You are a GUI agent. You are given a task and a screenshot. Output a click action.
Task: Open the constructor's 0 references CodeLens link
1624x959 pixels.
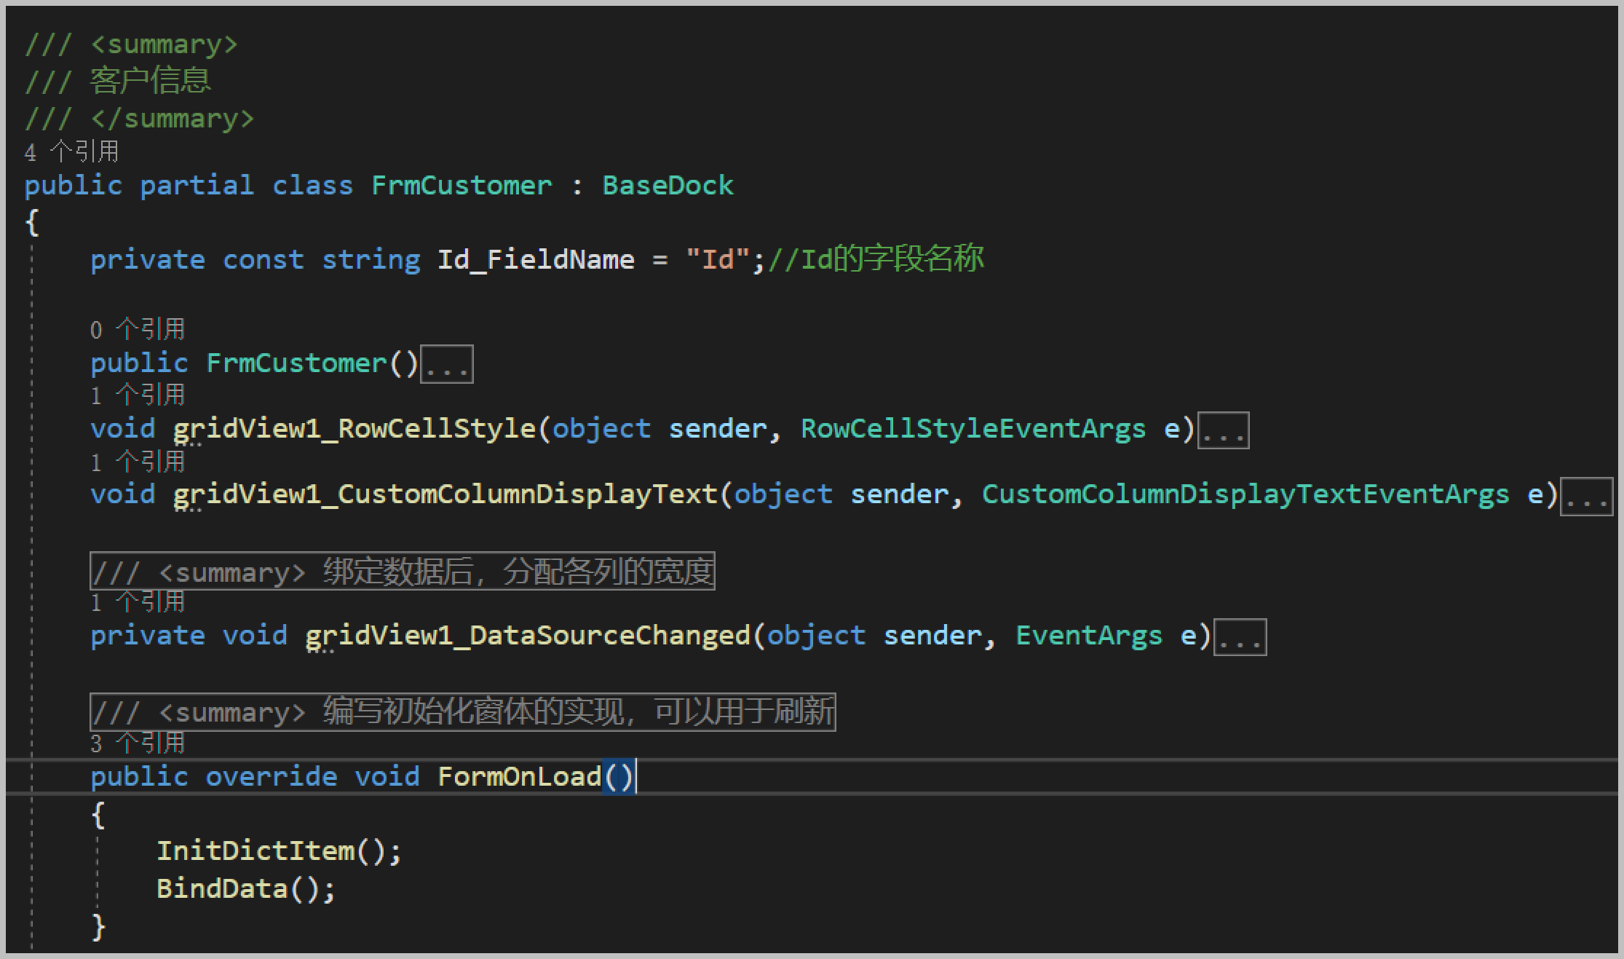click(138, 329)
